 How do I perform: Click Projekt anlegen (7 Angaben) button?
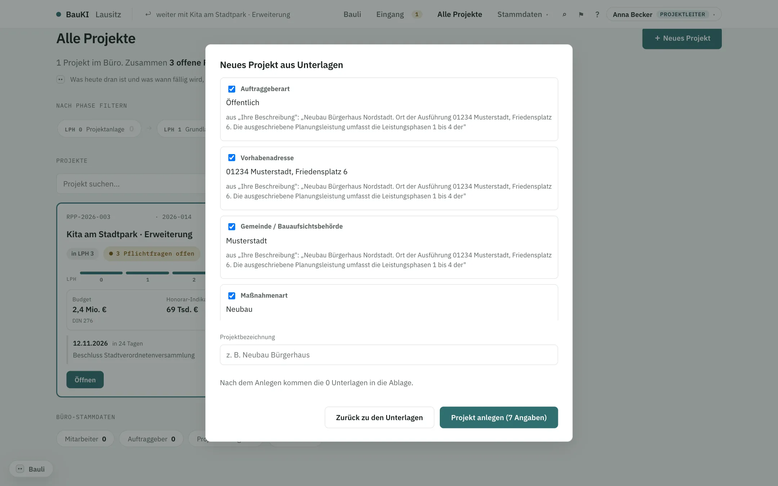pyautogui.click(x=498, y=417)
